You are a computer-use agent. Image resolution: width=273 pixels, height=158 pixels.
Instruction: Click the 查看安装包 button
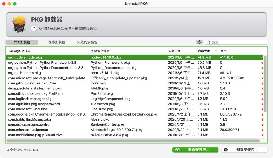(x=195, y=150)
